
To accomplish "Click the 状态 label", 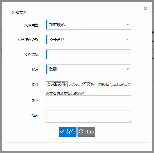I will (x=35, y=70).
